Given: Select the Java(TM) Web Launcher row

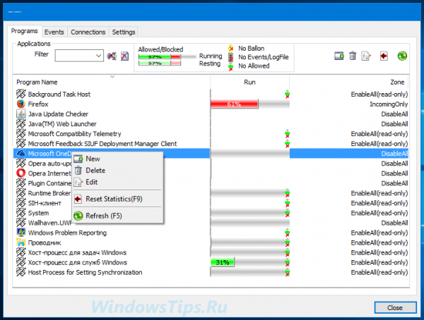Looking at the screenshot, I should 211,124.
